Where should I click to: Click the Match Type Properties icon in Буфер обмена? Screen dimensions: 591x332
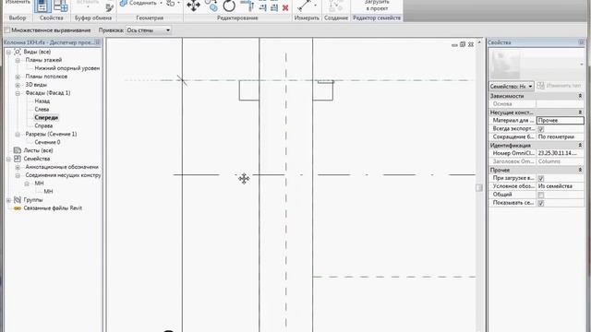click(x=109, y=7)
